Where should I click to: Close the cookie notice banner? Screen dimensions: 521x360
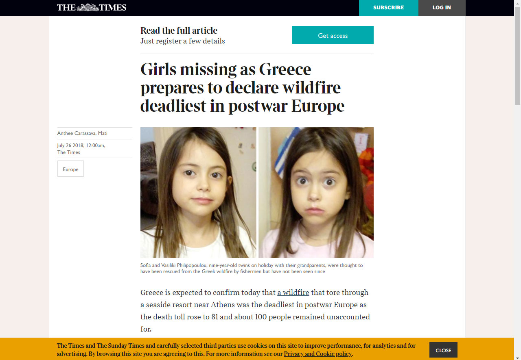click(443, 350)
